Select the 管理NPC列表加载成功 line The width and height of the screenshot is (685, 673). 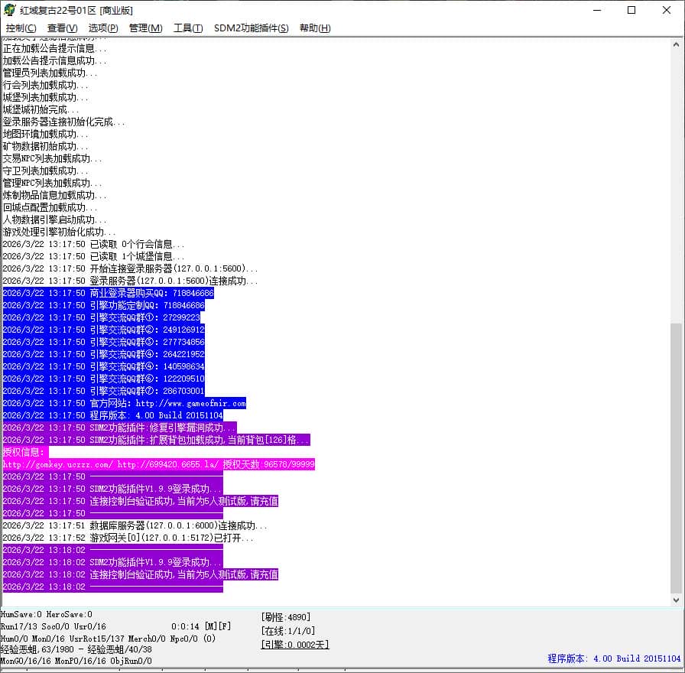[x=53, y=183]
